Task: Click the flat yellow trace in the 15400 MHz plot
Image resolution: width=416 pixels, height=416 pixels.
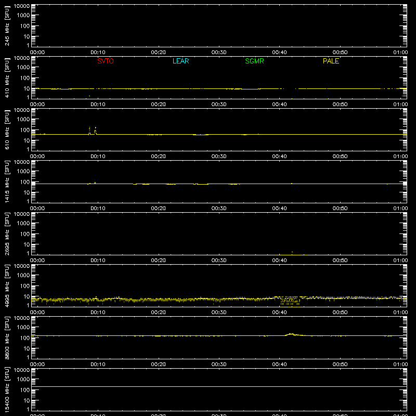Action: click(x=219, y=386)
